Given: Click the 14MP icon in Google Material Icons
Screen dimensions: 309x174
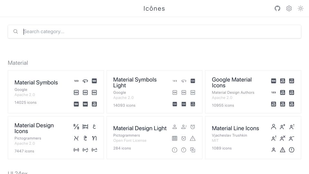Looking at the screenshot, I should [x=274, y=104].
